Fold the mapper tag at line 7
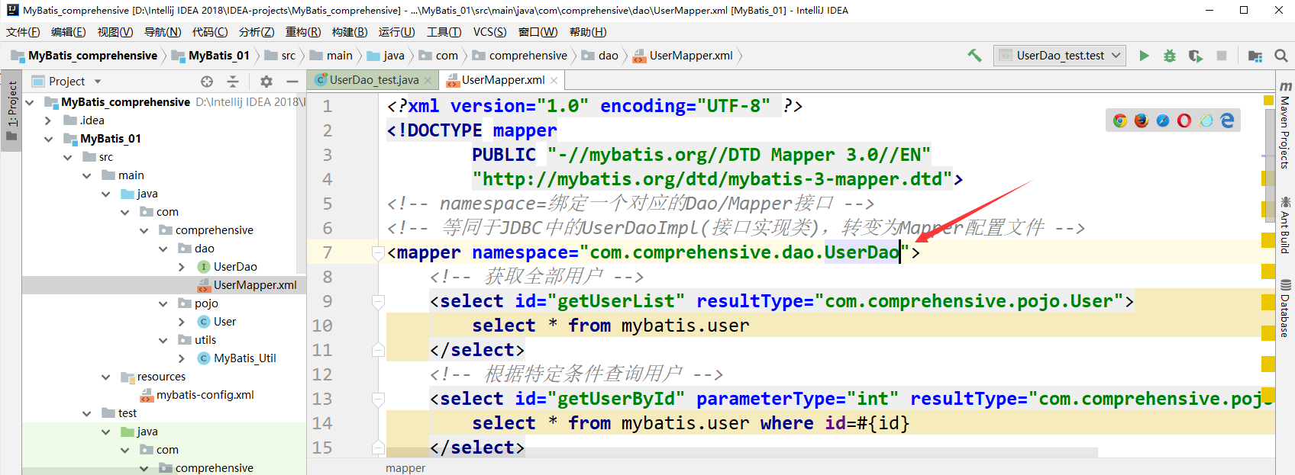This screenshot has height=475, width=1295. pyautogui.click(x=377, y=252)
